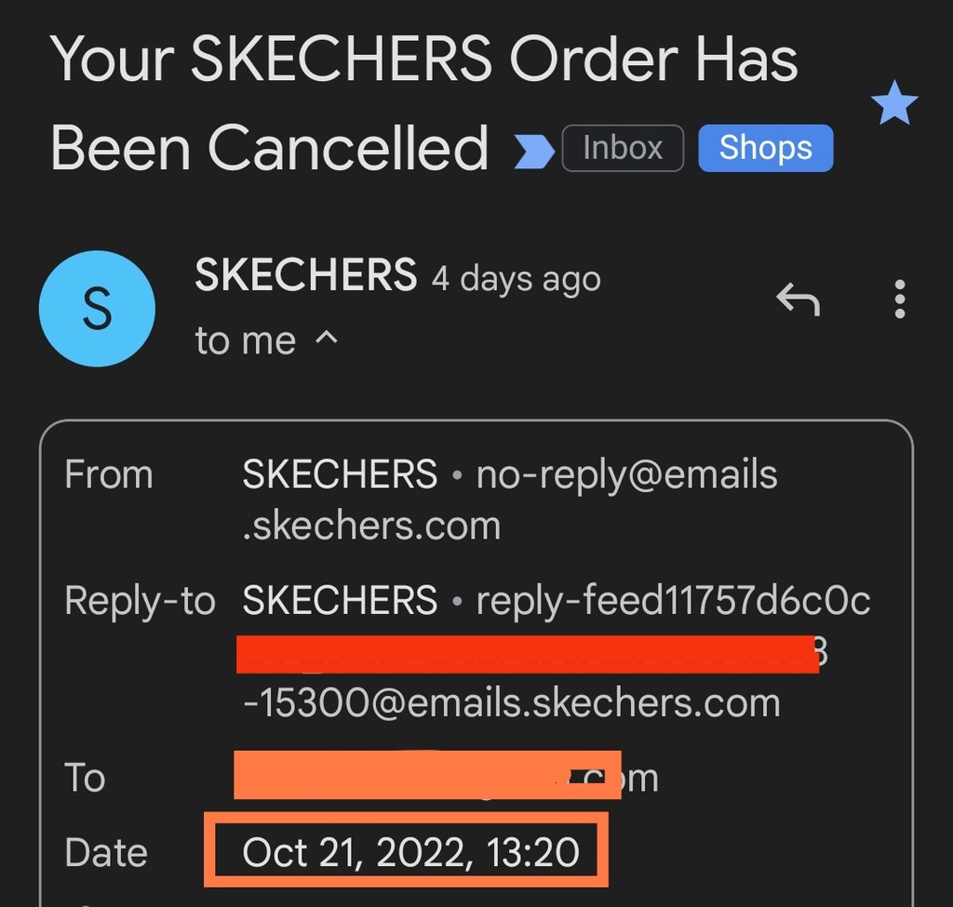
Task: Select the no-reply@emails sender address
Action: pos(625,475)
